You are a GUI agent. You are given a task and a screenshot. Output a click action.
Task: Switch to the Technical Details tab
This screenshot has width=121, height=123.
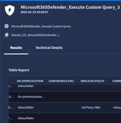pos(49,48)
